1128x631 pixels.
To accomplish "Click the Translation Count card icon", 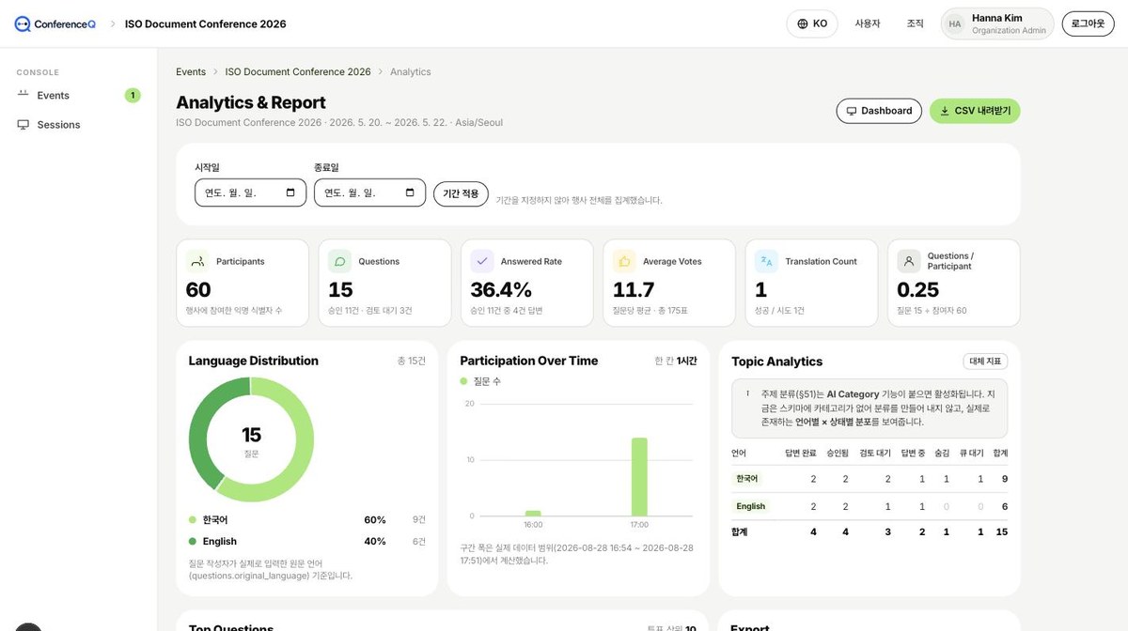I will tap(766, 261).
